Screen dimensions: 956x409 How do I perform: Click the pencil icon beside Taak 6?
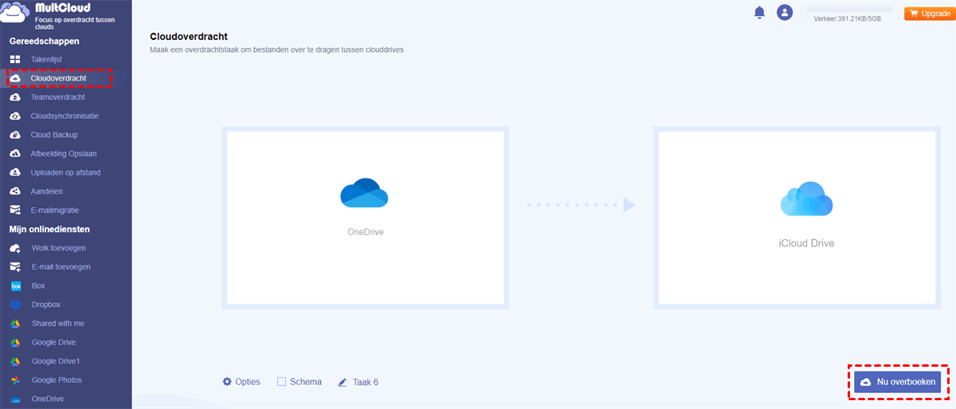pos(343,382)
